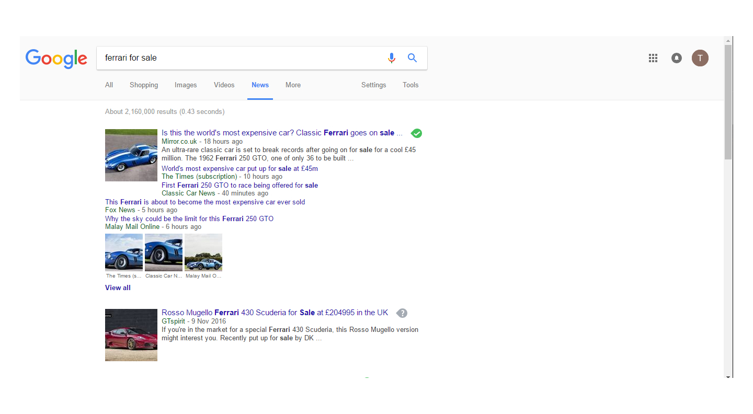Click 'Fox News - 5 hours ago' text
The width and height of the screenshot is (753, 414).
141,210
